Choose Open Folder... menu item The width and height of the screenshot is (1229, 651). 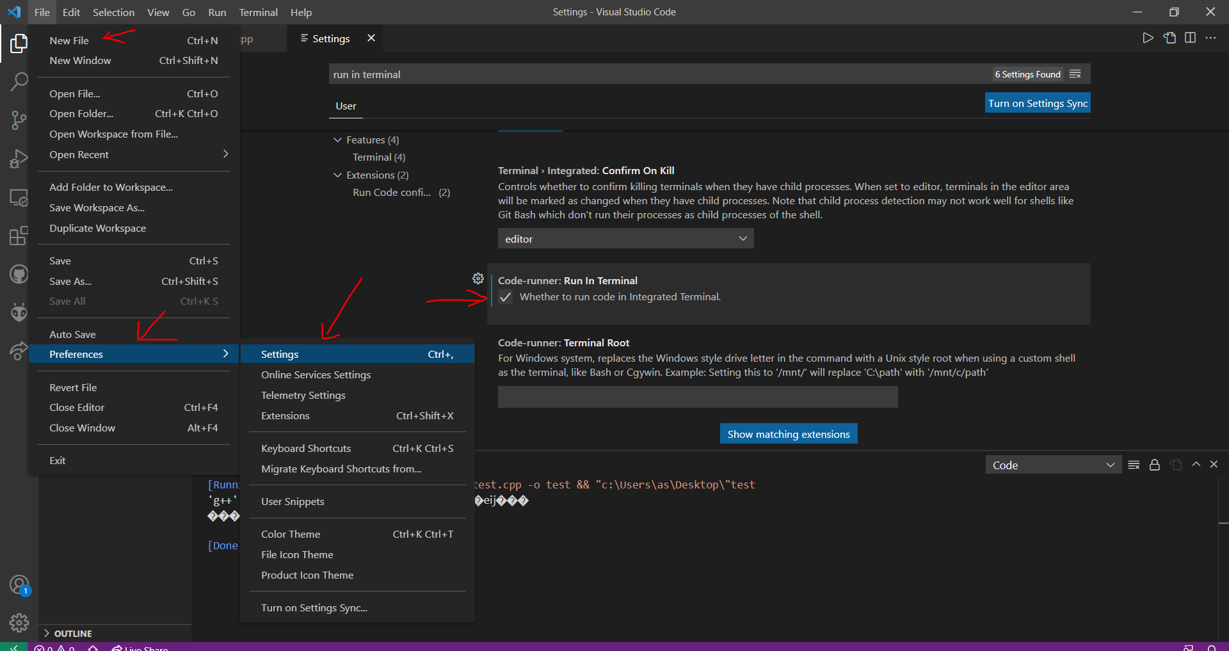[133, 113]
